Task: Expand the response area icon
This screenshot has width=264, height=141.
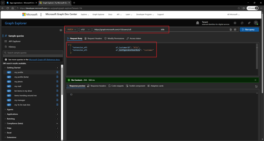Action: pyautogui.click(x=256, y=87)
